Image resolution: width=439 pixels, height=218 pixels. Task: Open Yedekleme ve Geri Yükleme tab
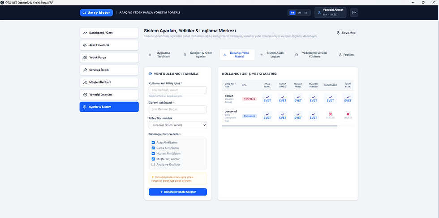[313, 55]
